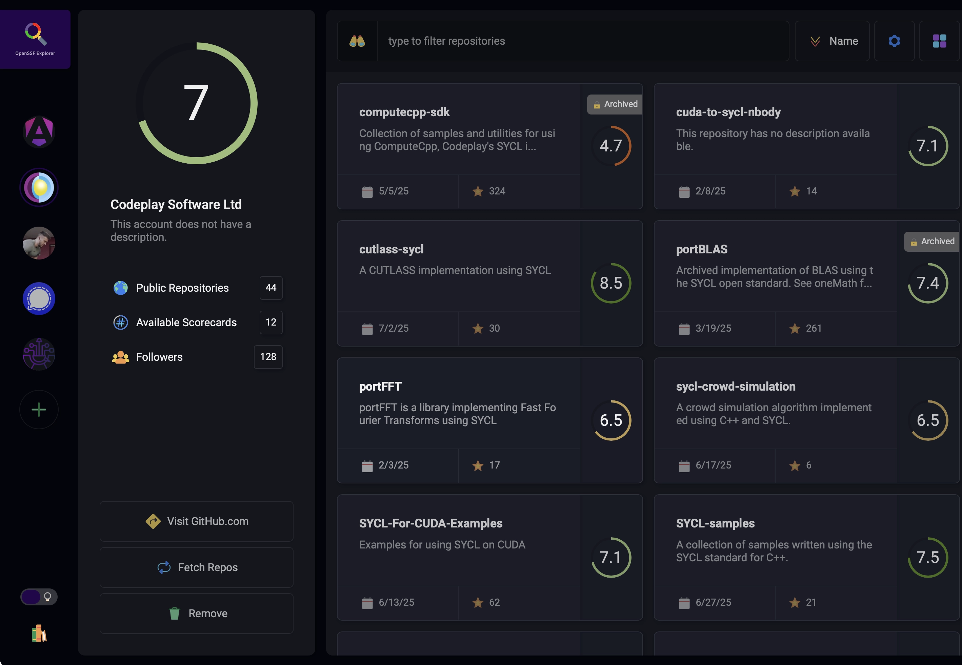Click the Archived badge on portBLAS

click(x=931, y=241)
